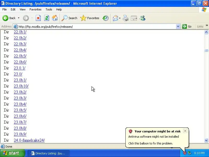Select the Directory Listing taskbar button
The width and height of the screenshot is (209, 157).
[49, 153]
